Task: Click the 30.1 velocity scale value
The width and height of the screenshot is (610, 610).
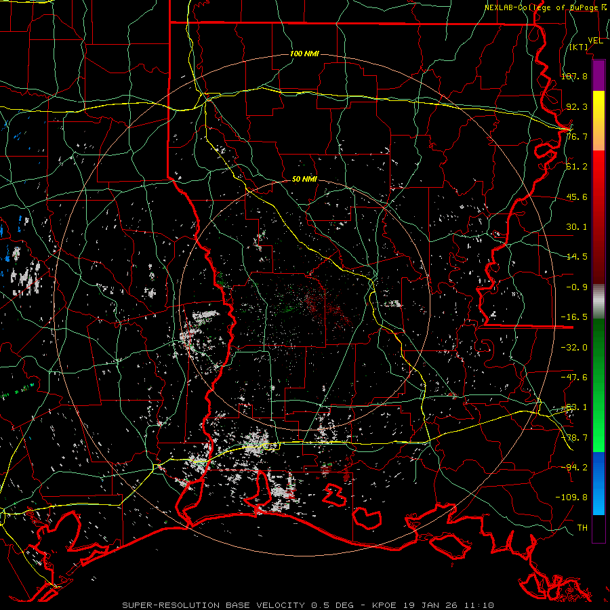Action: coord(577,227)
